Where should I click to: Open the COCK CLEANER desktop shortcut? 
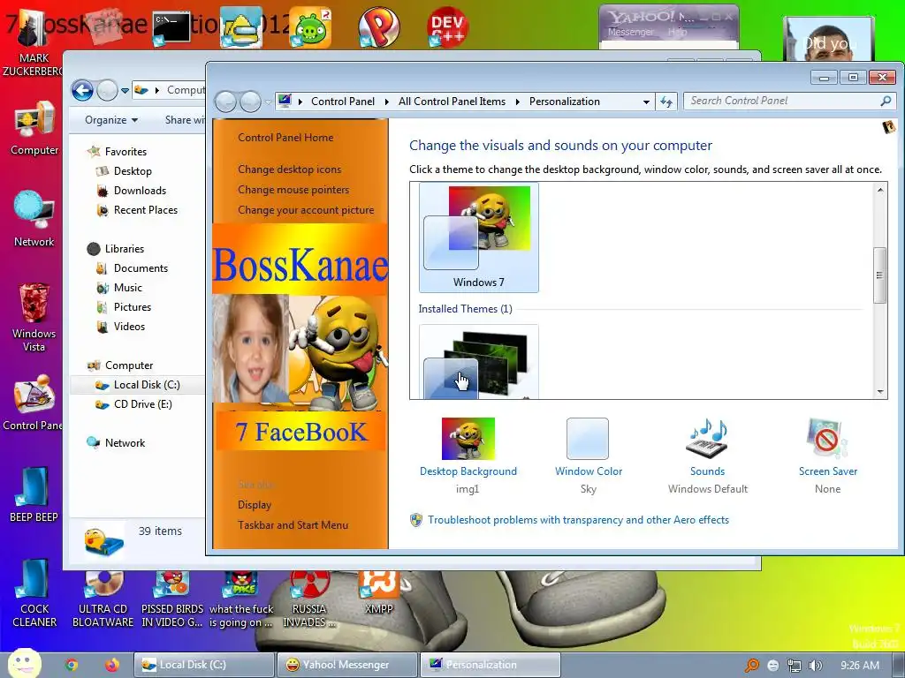(34, 594)
